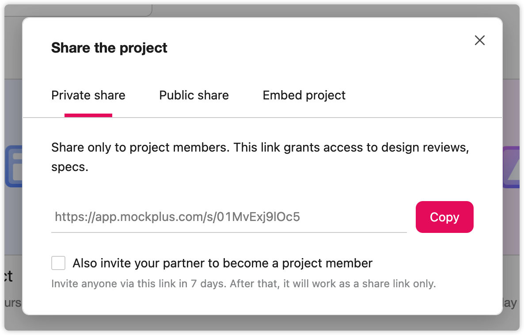524x335 pixels.
Task: Enable the invite partner checkbox
Action: 58,263
